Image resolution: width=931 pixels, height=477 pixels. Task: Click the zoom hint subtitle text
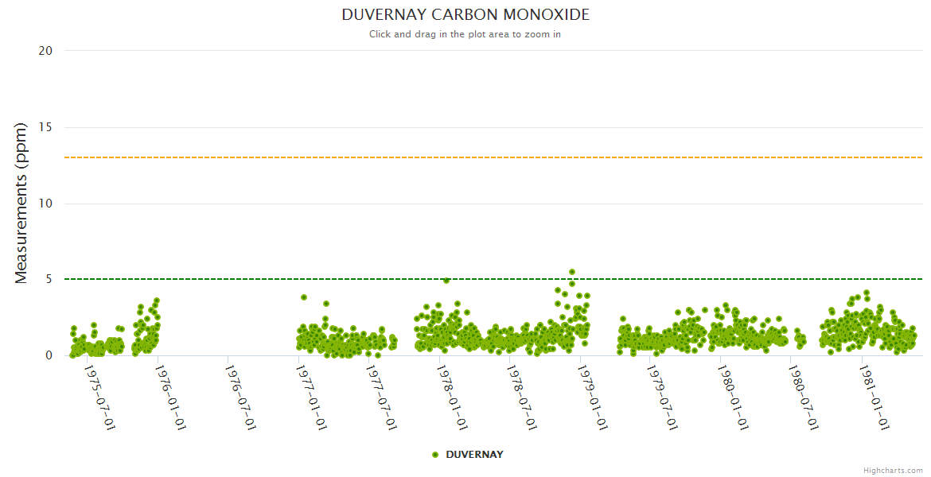pyautogui.click(x=465, y=34)
